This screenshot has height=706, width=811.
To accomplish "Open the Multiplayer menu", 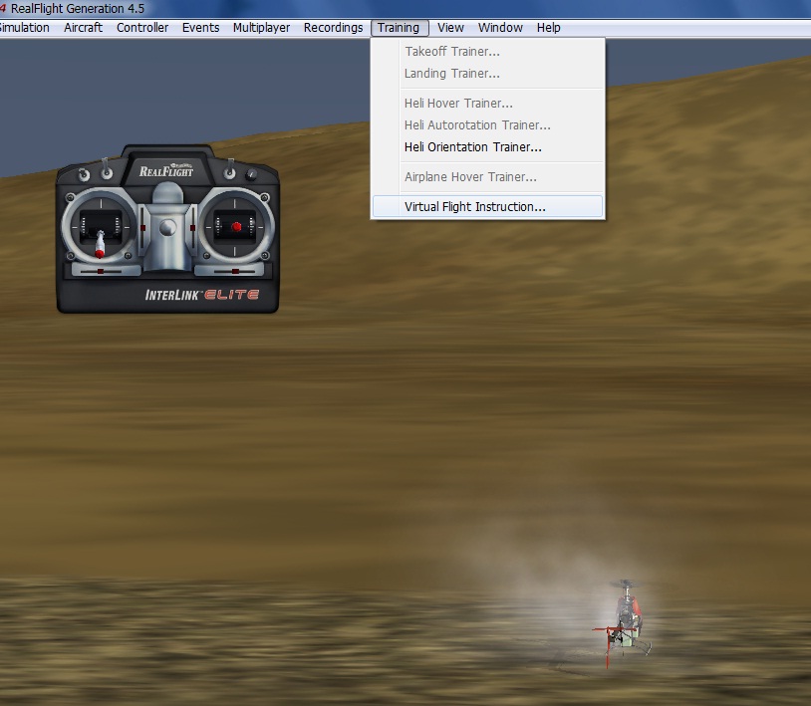I will point(261,28).
